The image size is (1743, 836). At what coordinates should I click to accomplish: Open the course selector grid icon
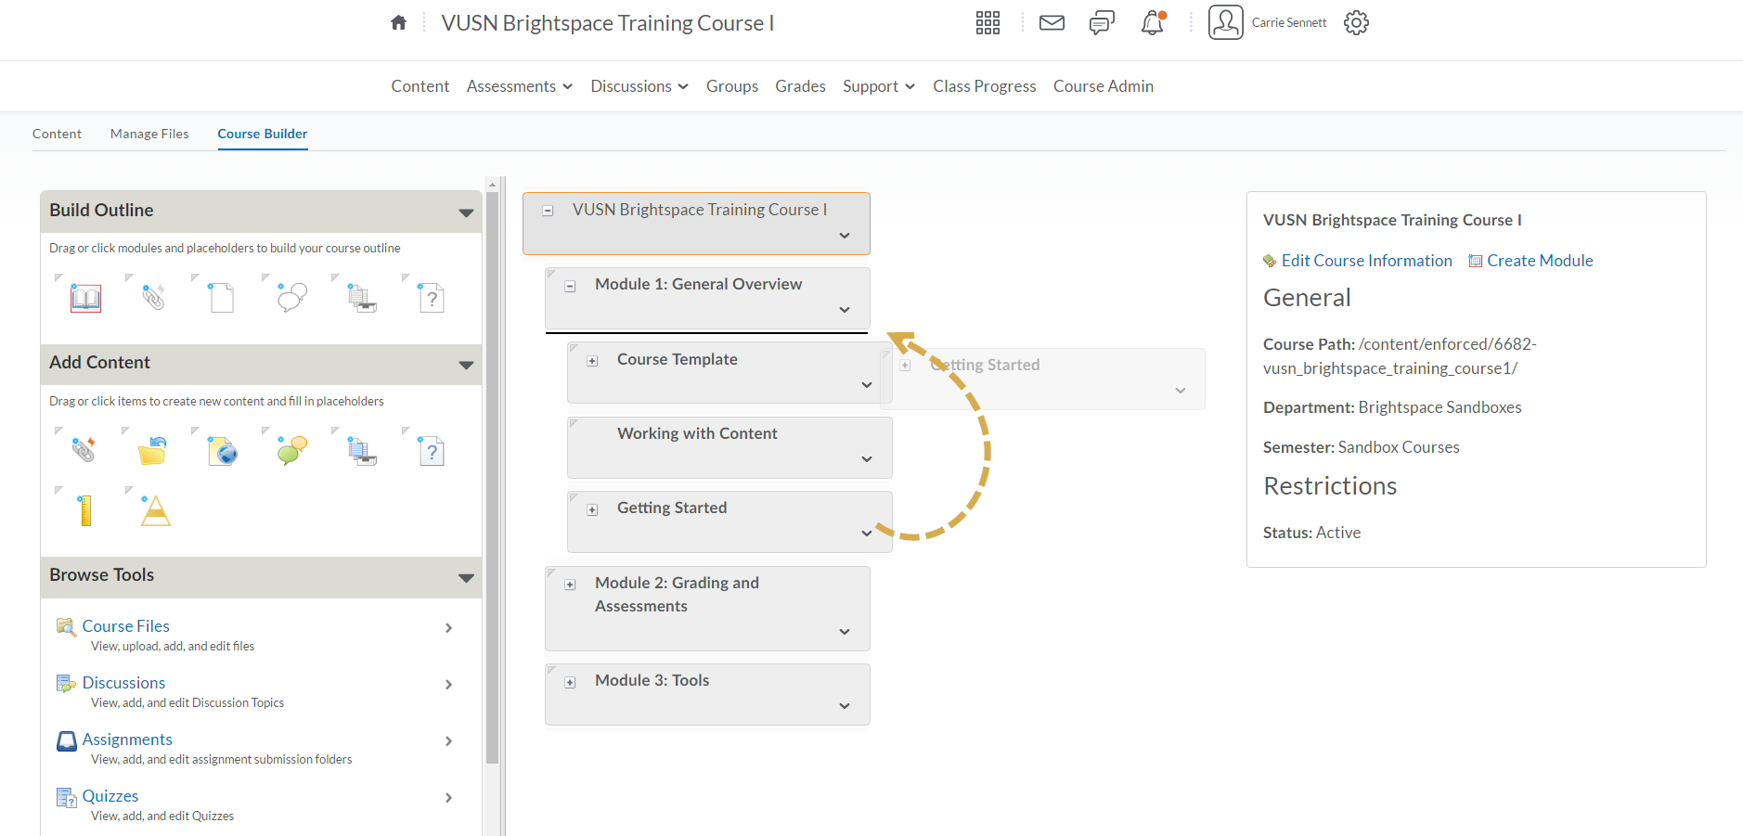point(988,22)
